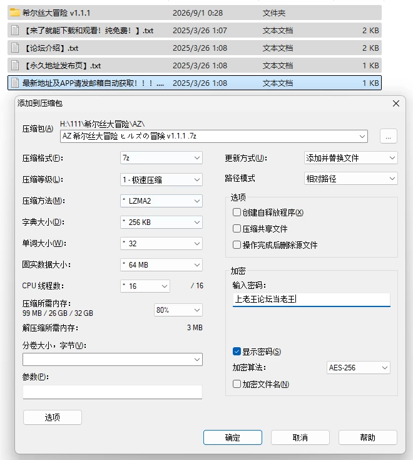
Task: Enable 创建自释放程序 checkbox
Action: (237, 212)
